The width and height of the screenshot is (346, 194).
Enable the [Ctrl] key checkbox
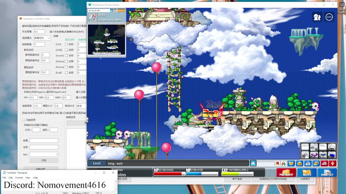[x=66, y=44]
